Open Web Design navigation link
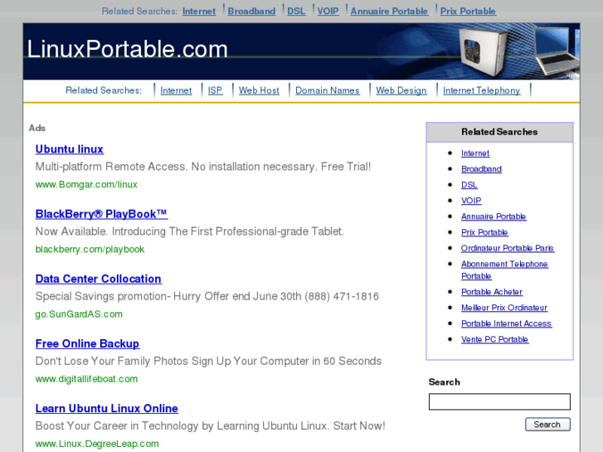The width and height of the screenshot is (603, 452). point(401,90)
